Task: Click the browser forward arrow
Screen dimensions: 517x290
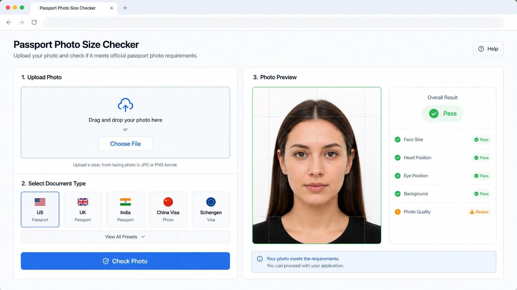Action: pos(21,22)
